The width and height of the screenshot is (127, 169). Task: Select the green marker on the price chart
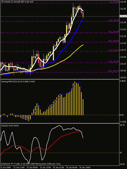[x=62, y=38]
